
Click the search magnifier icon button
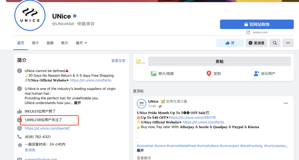(275, 43)
